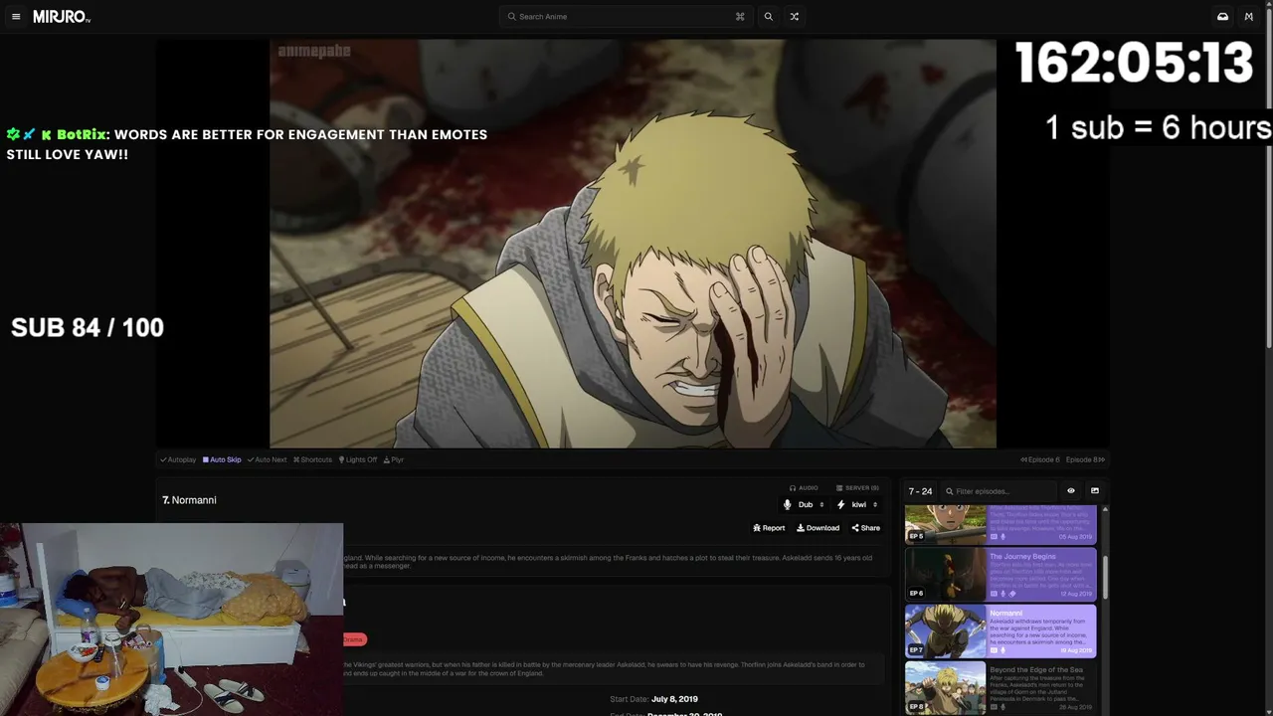Toggle the Auto Skip option
The image size is (1273, 716).
point(222,459)
